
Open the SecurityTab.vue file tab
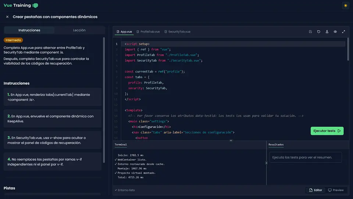point(177,32)
